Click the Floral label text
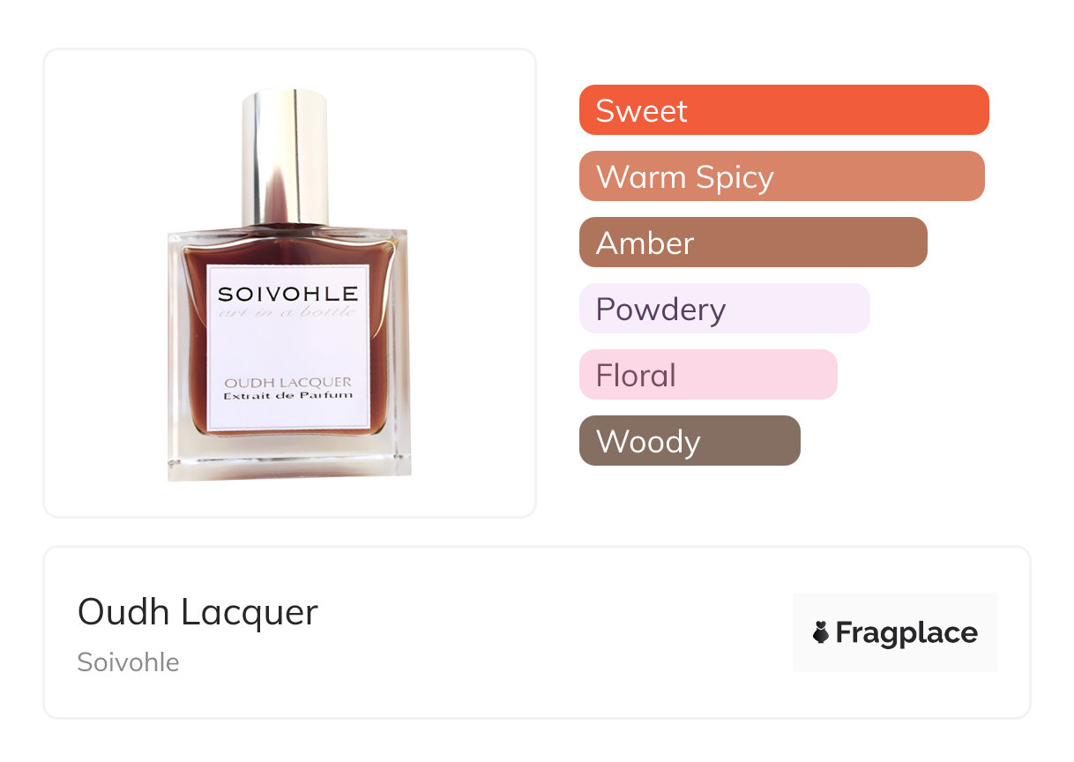1074x762 pixels. [636, 376]
